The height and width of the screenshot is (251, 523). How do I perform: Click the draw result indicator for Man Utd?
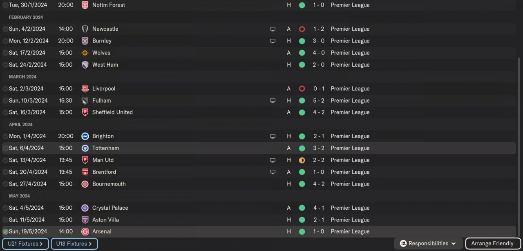302,160
